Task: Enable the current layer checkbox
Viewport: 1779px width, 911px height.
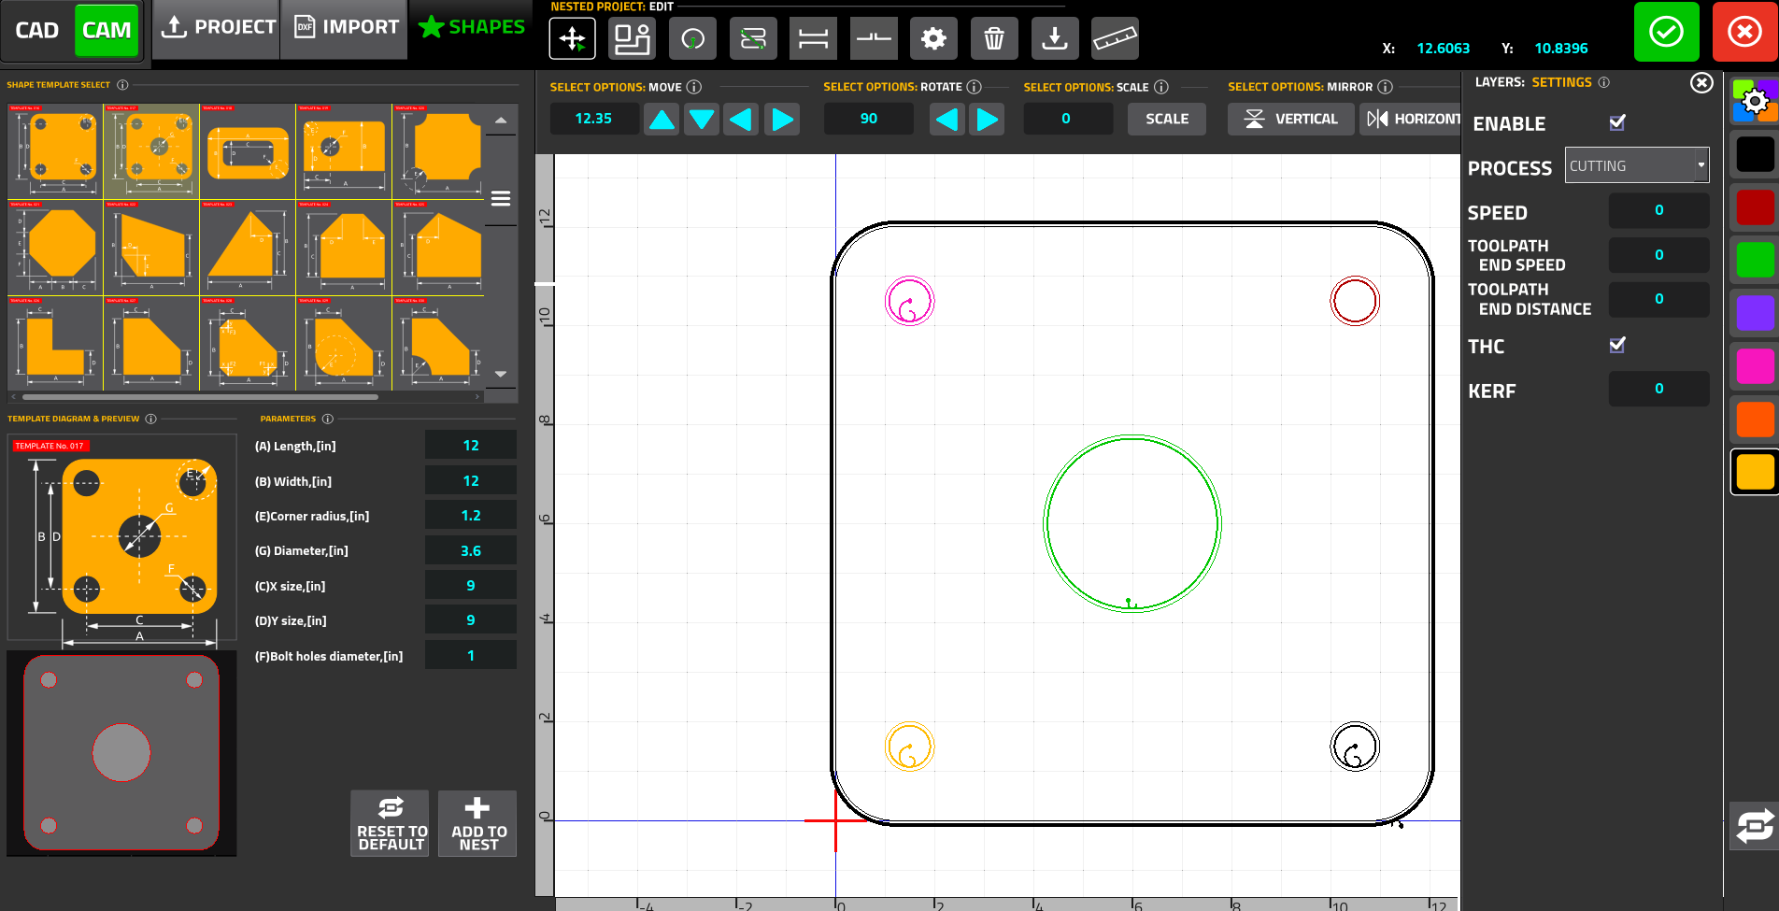Action: [1617, 122]
